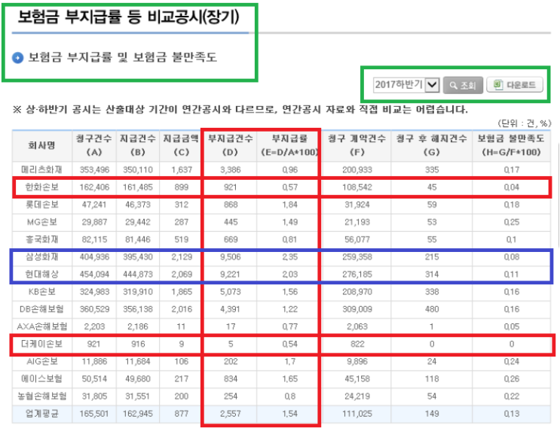Image resolution: width=560 pixels, height=431 pixels.
Task: Click the 롯데손보 company row name
Action: click(x=41, y=205)
